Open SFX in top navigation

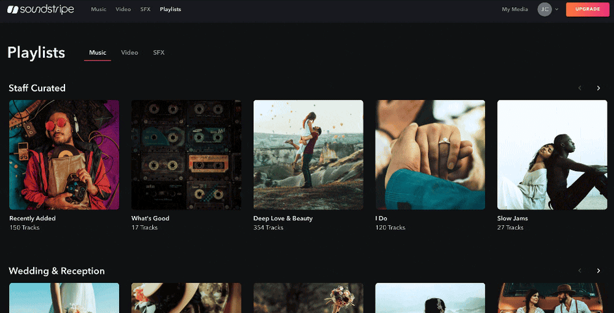coord(145,9)
